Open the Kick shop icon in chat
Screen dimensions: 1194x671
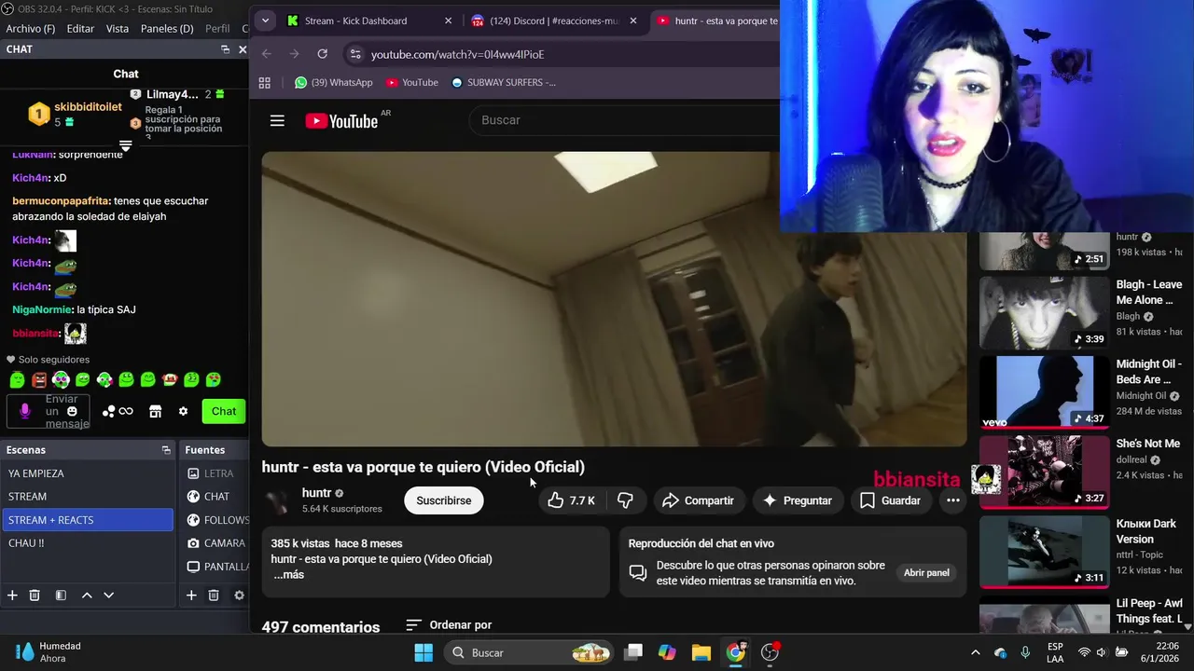tap(155, 411)
